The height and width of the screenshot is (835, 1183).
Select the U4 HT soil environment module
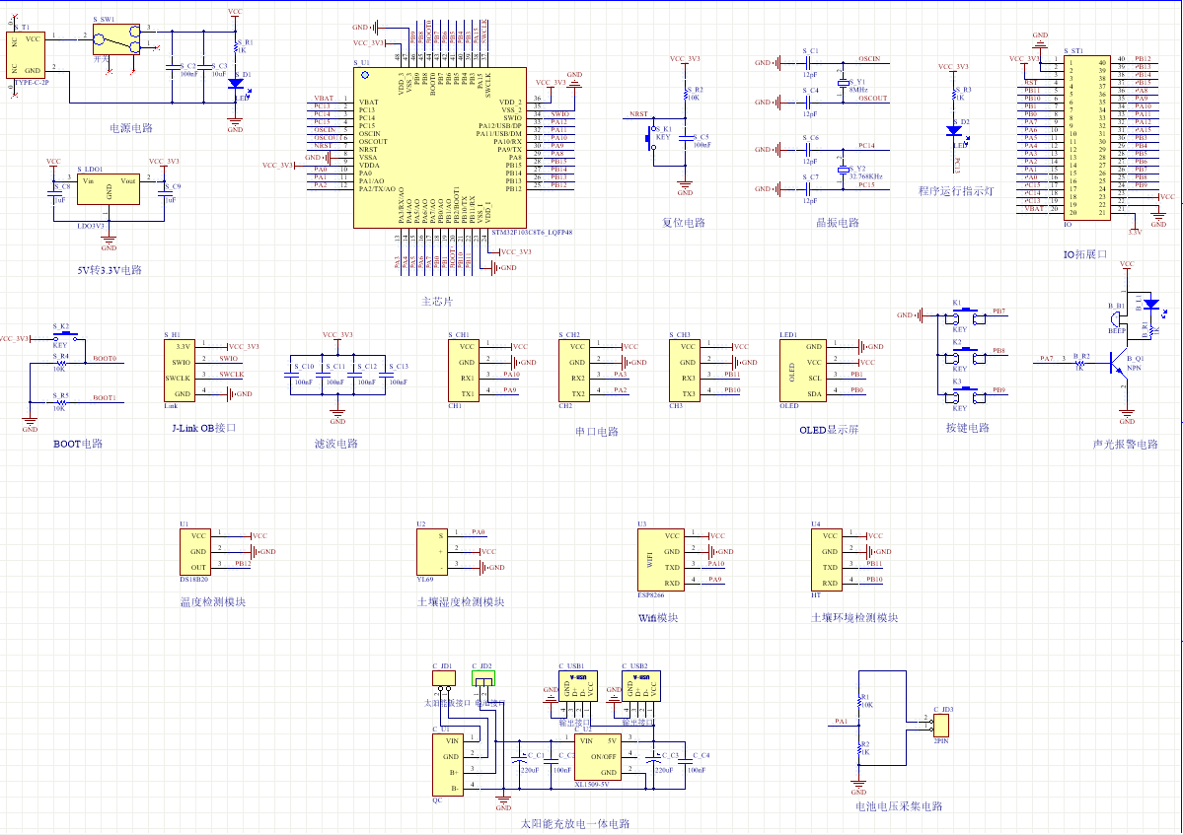(827, 560)
